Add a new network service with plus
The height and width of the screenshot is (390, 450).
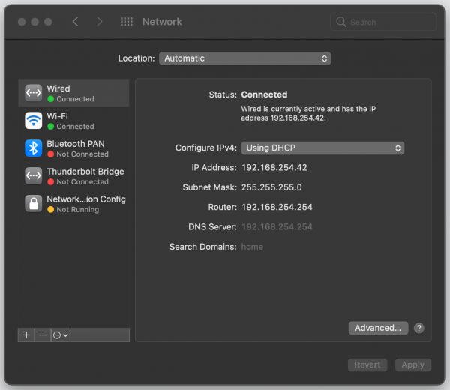click(26, 335)
